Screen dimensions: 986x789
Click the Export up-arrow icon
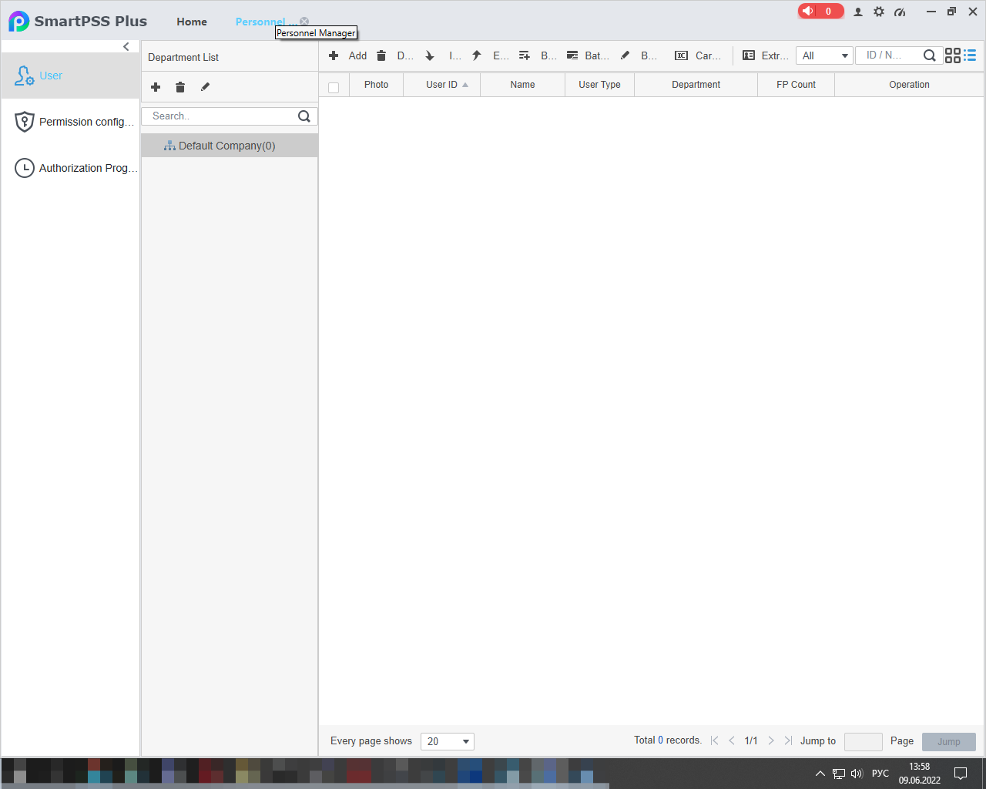pyautogui.click(x=477, y=55)
